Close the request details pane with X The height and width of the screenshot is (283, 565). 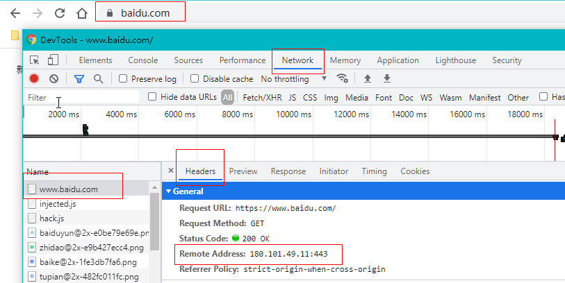pos(171,171)
